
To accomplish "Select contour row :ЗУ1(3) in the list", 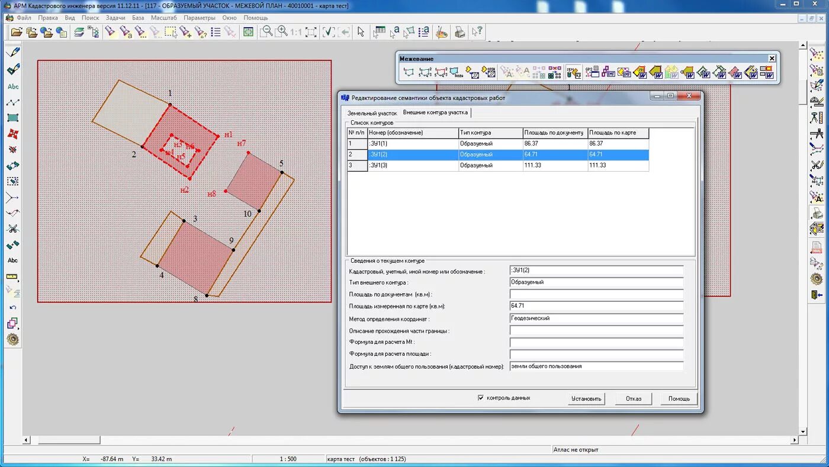I will coord(498,166).
